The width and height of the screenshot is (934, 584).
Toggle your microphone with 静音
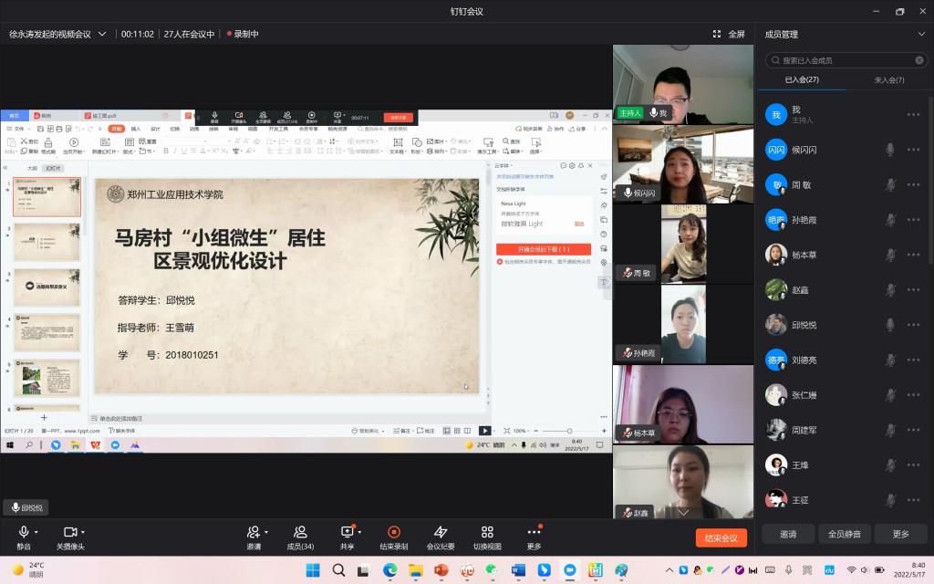23,532
